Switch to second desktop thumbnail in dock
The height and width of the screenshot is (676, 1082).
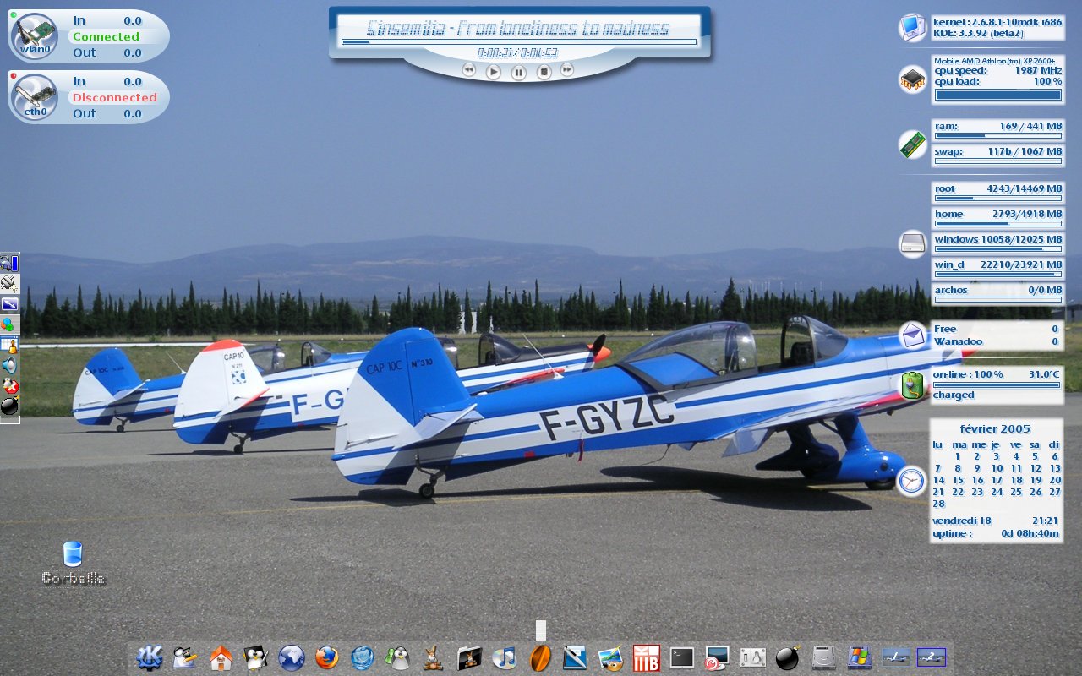click(932, 657)
